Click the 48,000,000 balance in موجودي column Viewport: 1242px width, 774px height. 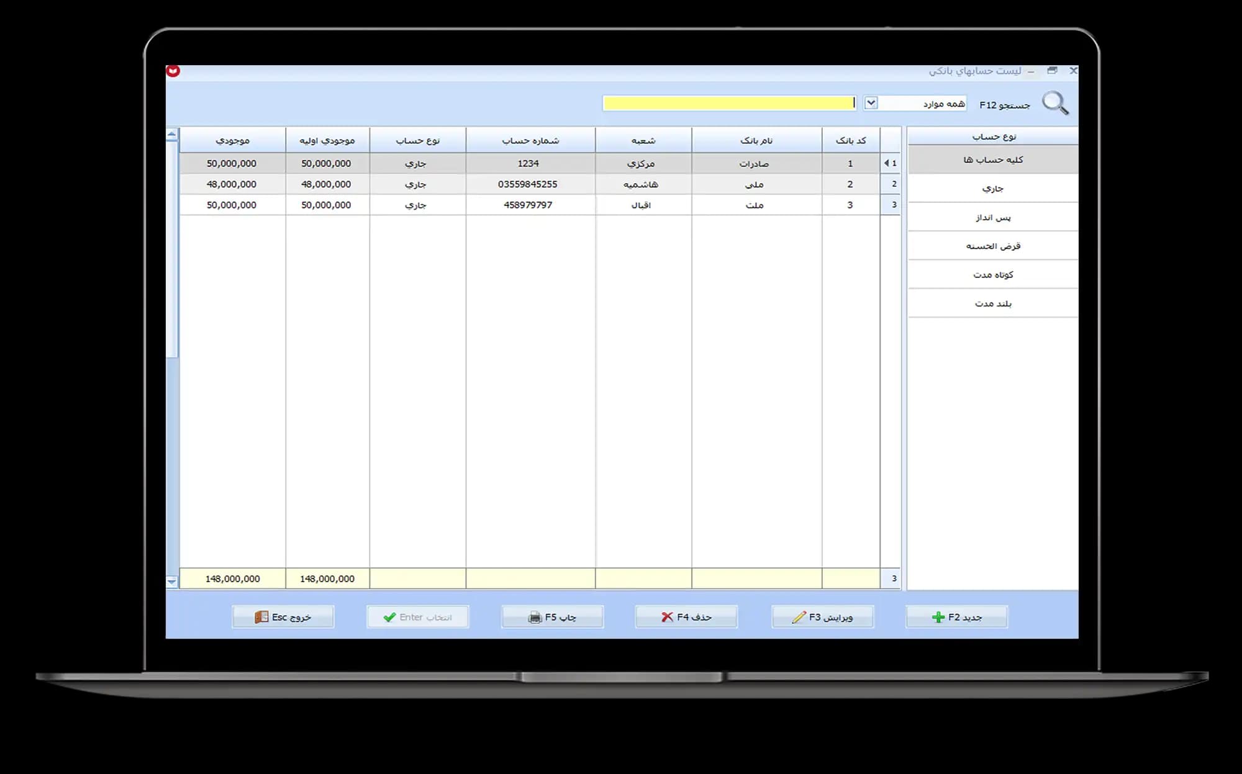point(232,184)
